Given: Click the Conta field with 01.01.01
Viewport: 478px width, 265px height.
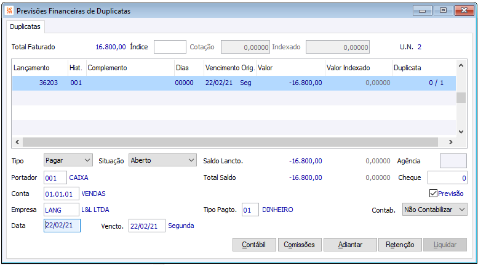Looking at the screenshot, I should point(62,194).
